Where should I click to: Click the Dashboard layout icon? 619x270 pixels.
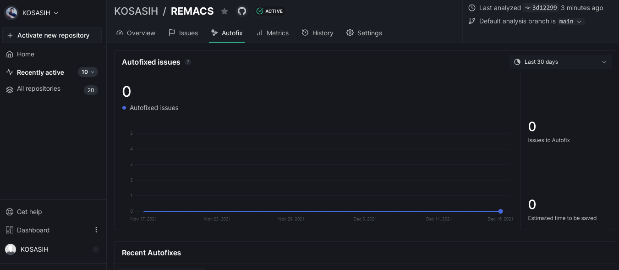coord(10,230)
